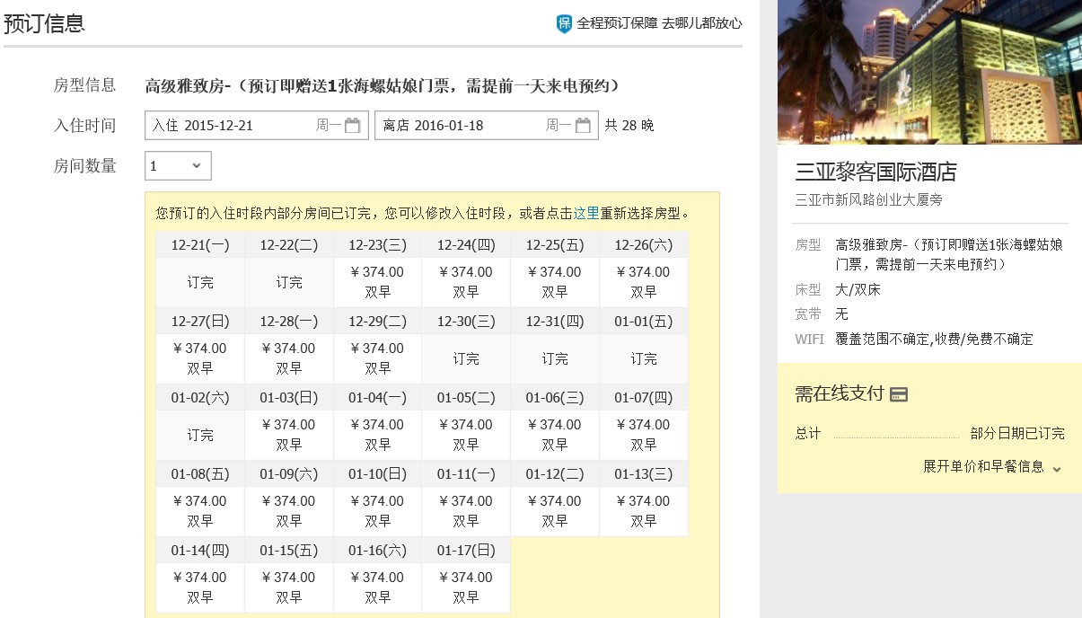This screenshot has width=1082, height=618.
Task: Click the 这里 link to reselect room type
Action: click(x=586, y=214)
